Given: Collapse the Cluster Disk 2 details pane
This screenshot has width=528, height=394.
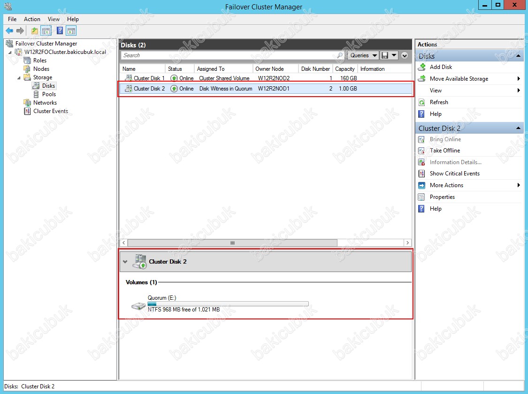Looking at the screenshot, I should click(x=125, y=261).
